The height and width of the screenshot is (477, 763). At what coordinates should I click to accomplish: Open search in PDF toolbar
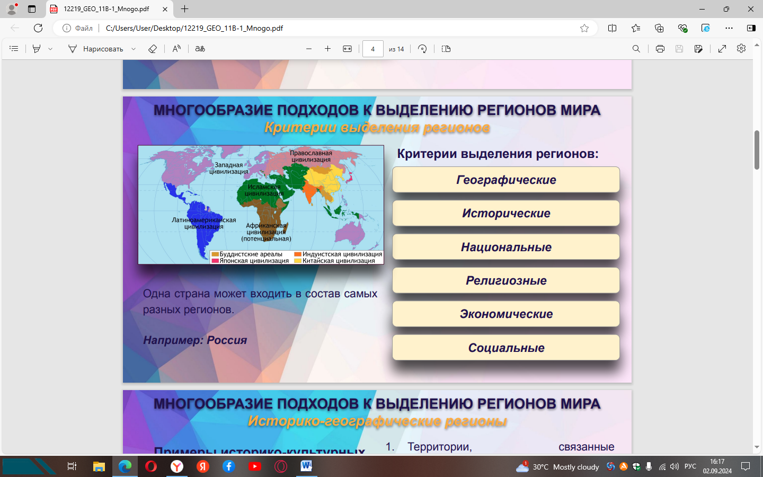[x=636, y=49]
